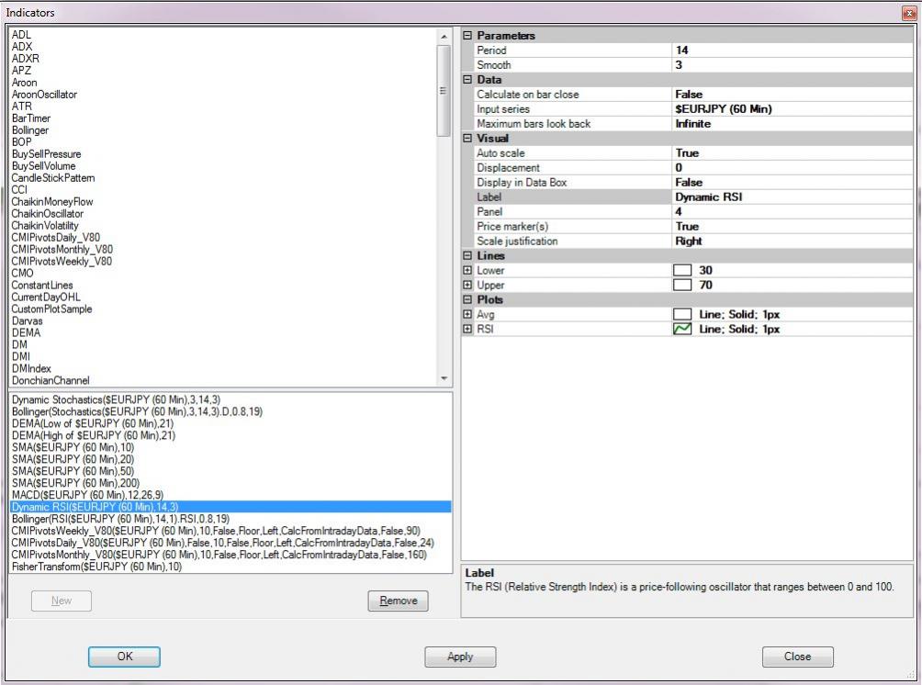Change Display in Data Box False value
Screen dimensions: 922x685
(792, 183)
